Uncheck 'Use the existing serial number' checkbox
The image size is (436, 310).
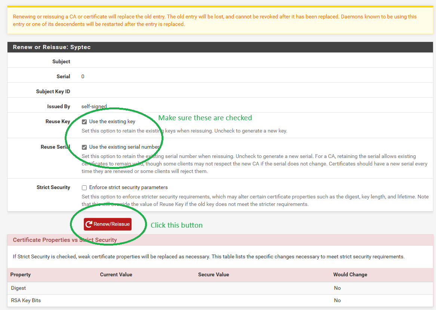coord(84,147)
